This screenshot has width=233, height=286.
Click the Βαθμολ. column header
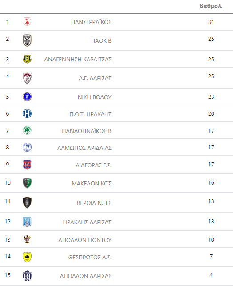click(211, 6)
